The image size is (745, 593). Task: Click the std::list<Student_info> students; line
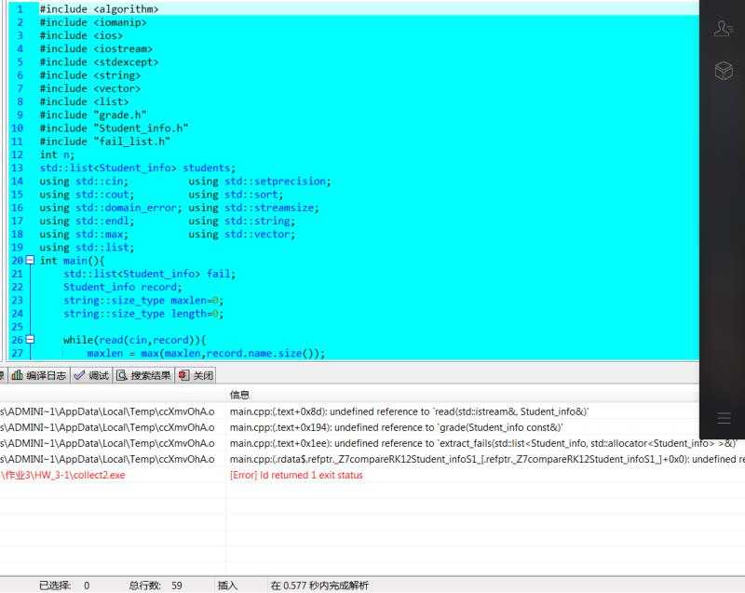pyautogui.click(x=138, y=168)
